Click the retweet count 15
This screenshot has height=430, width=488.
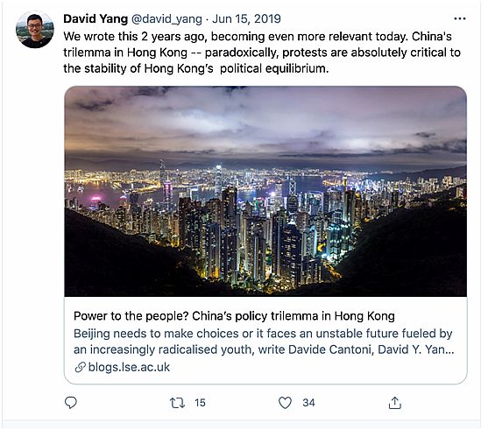click(200, 403)
